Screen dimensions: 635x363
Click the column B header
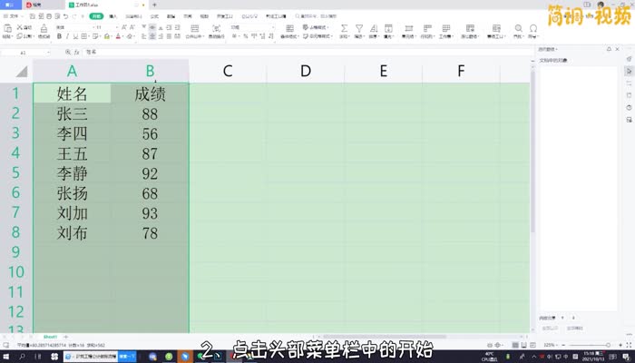[x=150, y=71]
